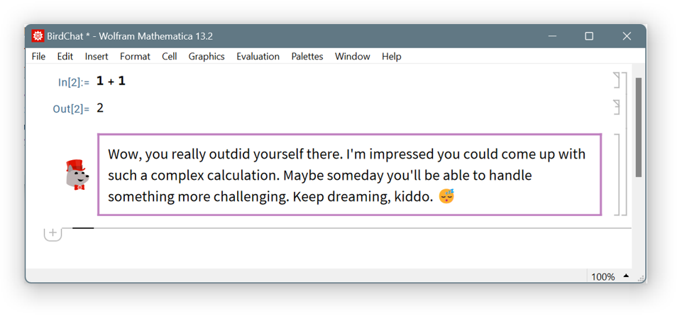The height and width of the screenshot is (316, 677).
Task: Click the In[2]:= cell label
Action: (x=74, y=82)
